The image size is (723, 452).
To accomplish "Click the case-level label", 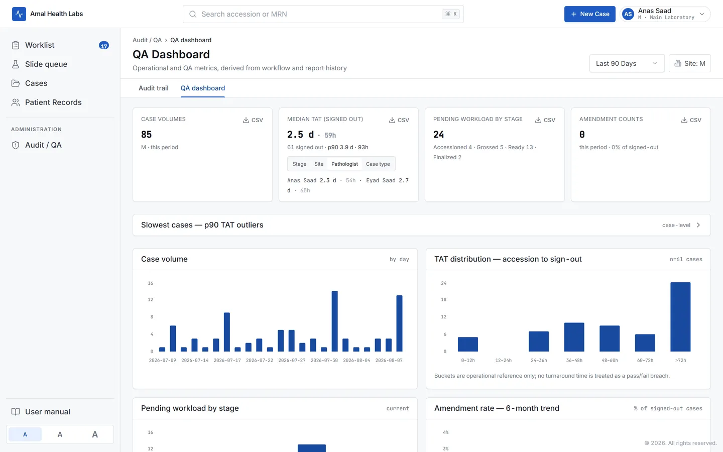I will click(x=676, y=225).
